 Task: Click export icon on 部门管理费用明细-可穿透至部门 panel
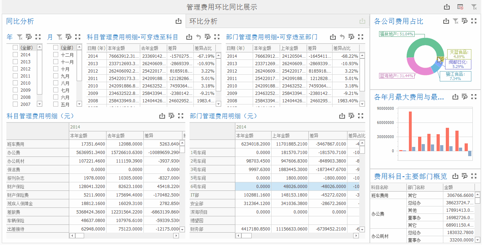[332, 37]
